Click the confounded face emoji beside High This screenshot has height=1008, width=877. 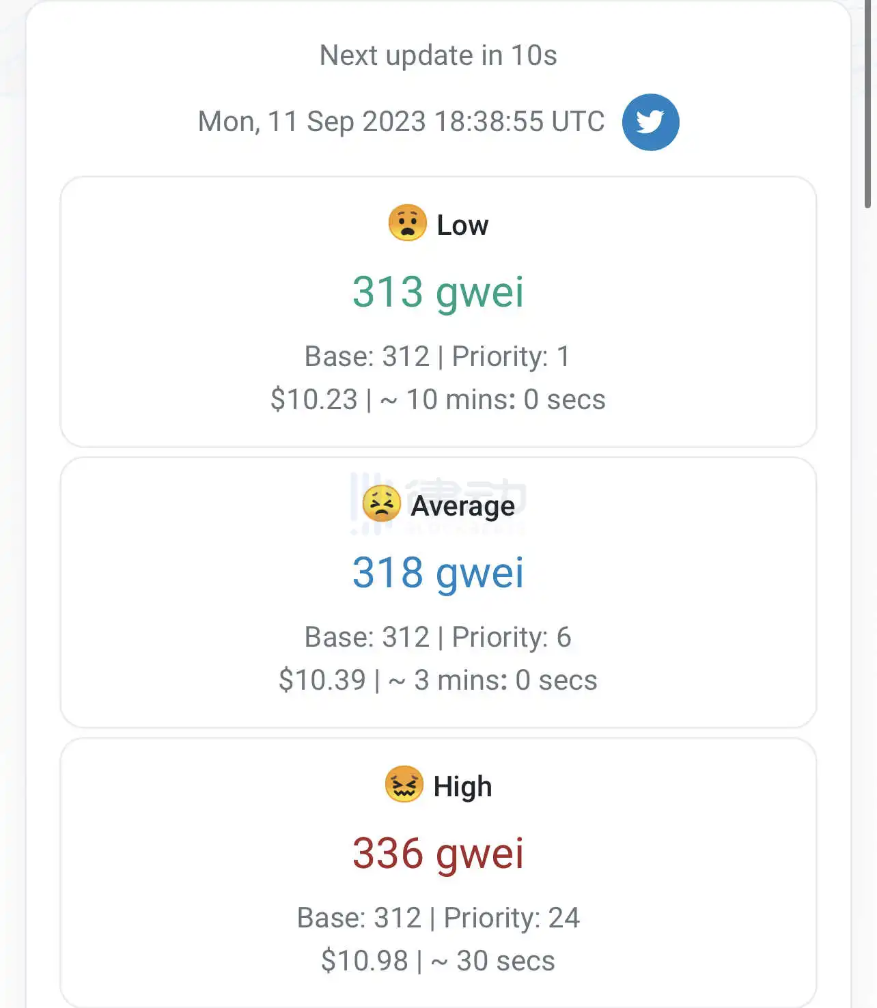[404, 784]
